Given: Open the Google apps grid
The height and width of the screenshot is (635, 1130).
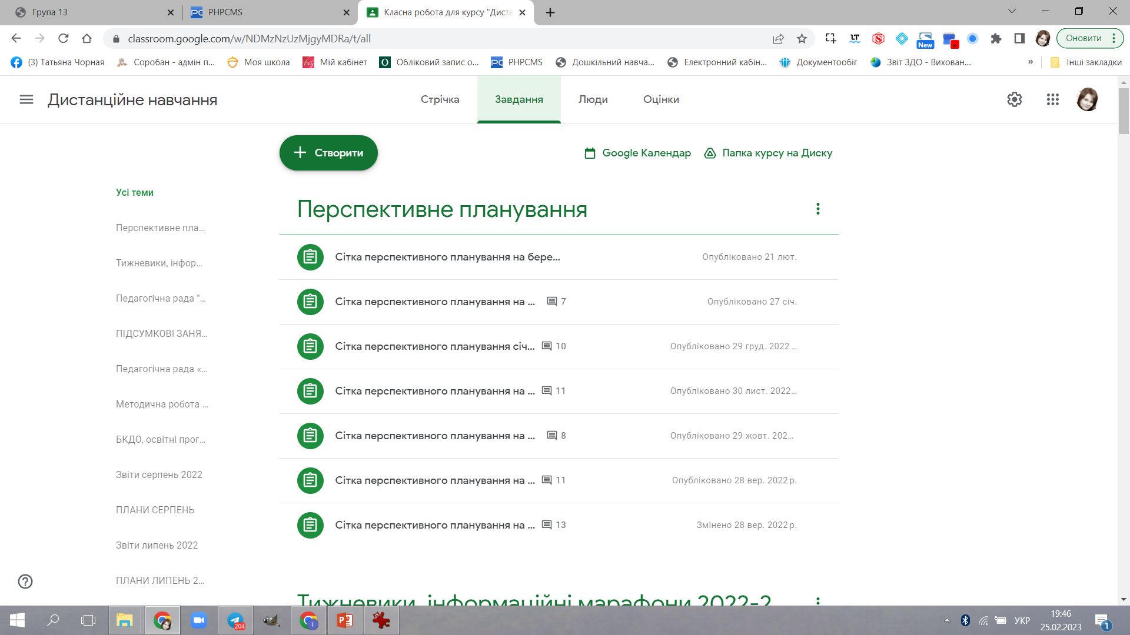Looking at the screenshot, I should tap(1052, 99).
